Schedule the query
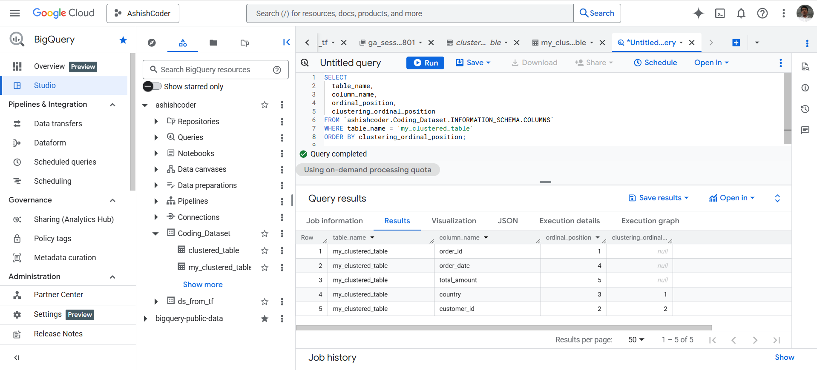This screenshot has height=370, width=817. click(x=655, y=63)
